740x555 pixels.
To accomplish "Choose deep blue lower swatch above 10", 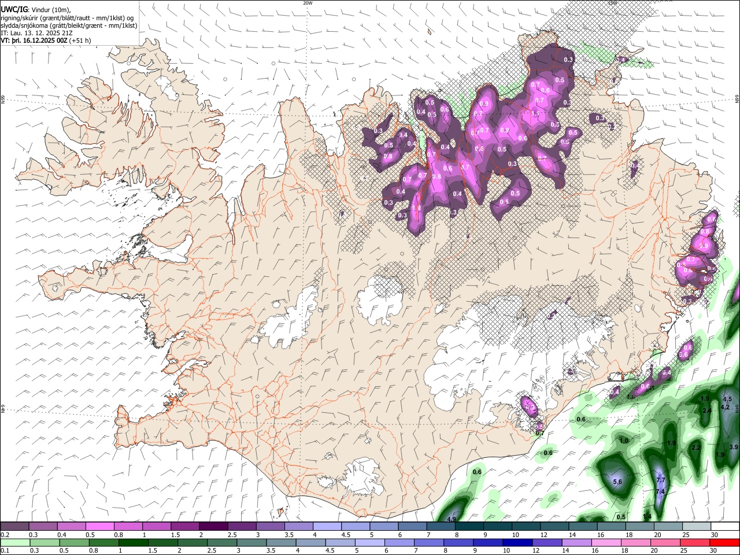I will [x=517, y=542].
